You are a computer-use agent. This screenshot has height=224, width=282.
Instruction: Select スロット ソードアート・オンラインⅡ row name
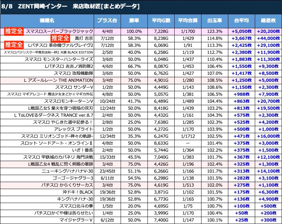pyautogui.click(x=57, y=143)
